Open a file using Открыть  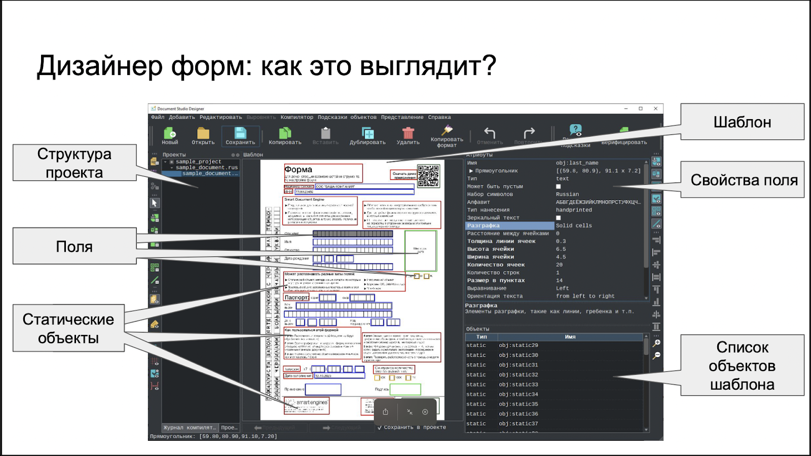click(203, 134)
